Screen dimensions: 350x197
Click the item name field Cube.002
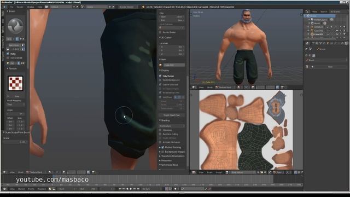[174, 65]
